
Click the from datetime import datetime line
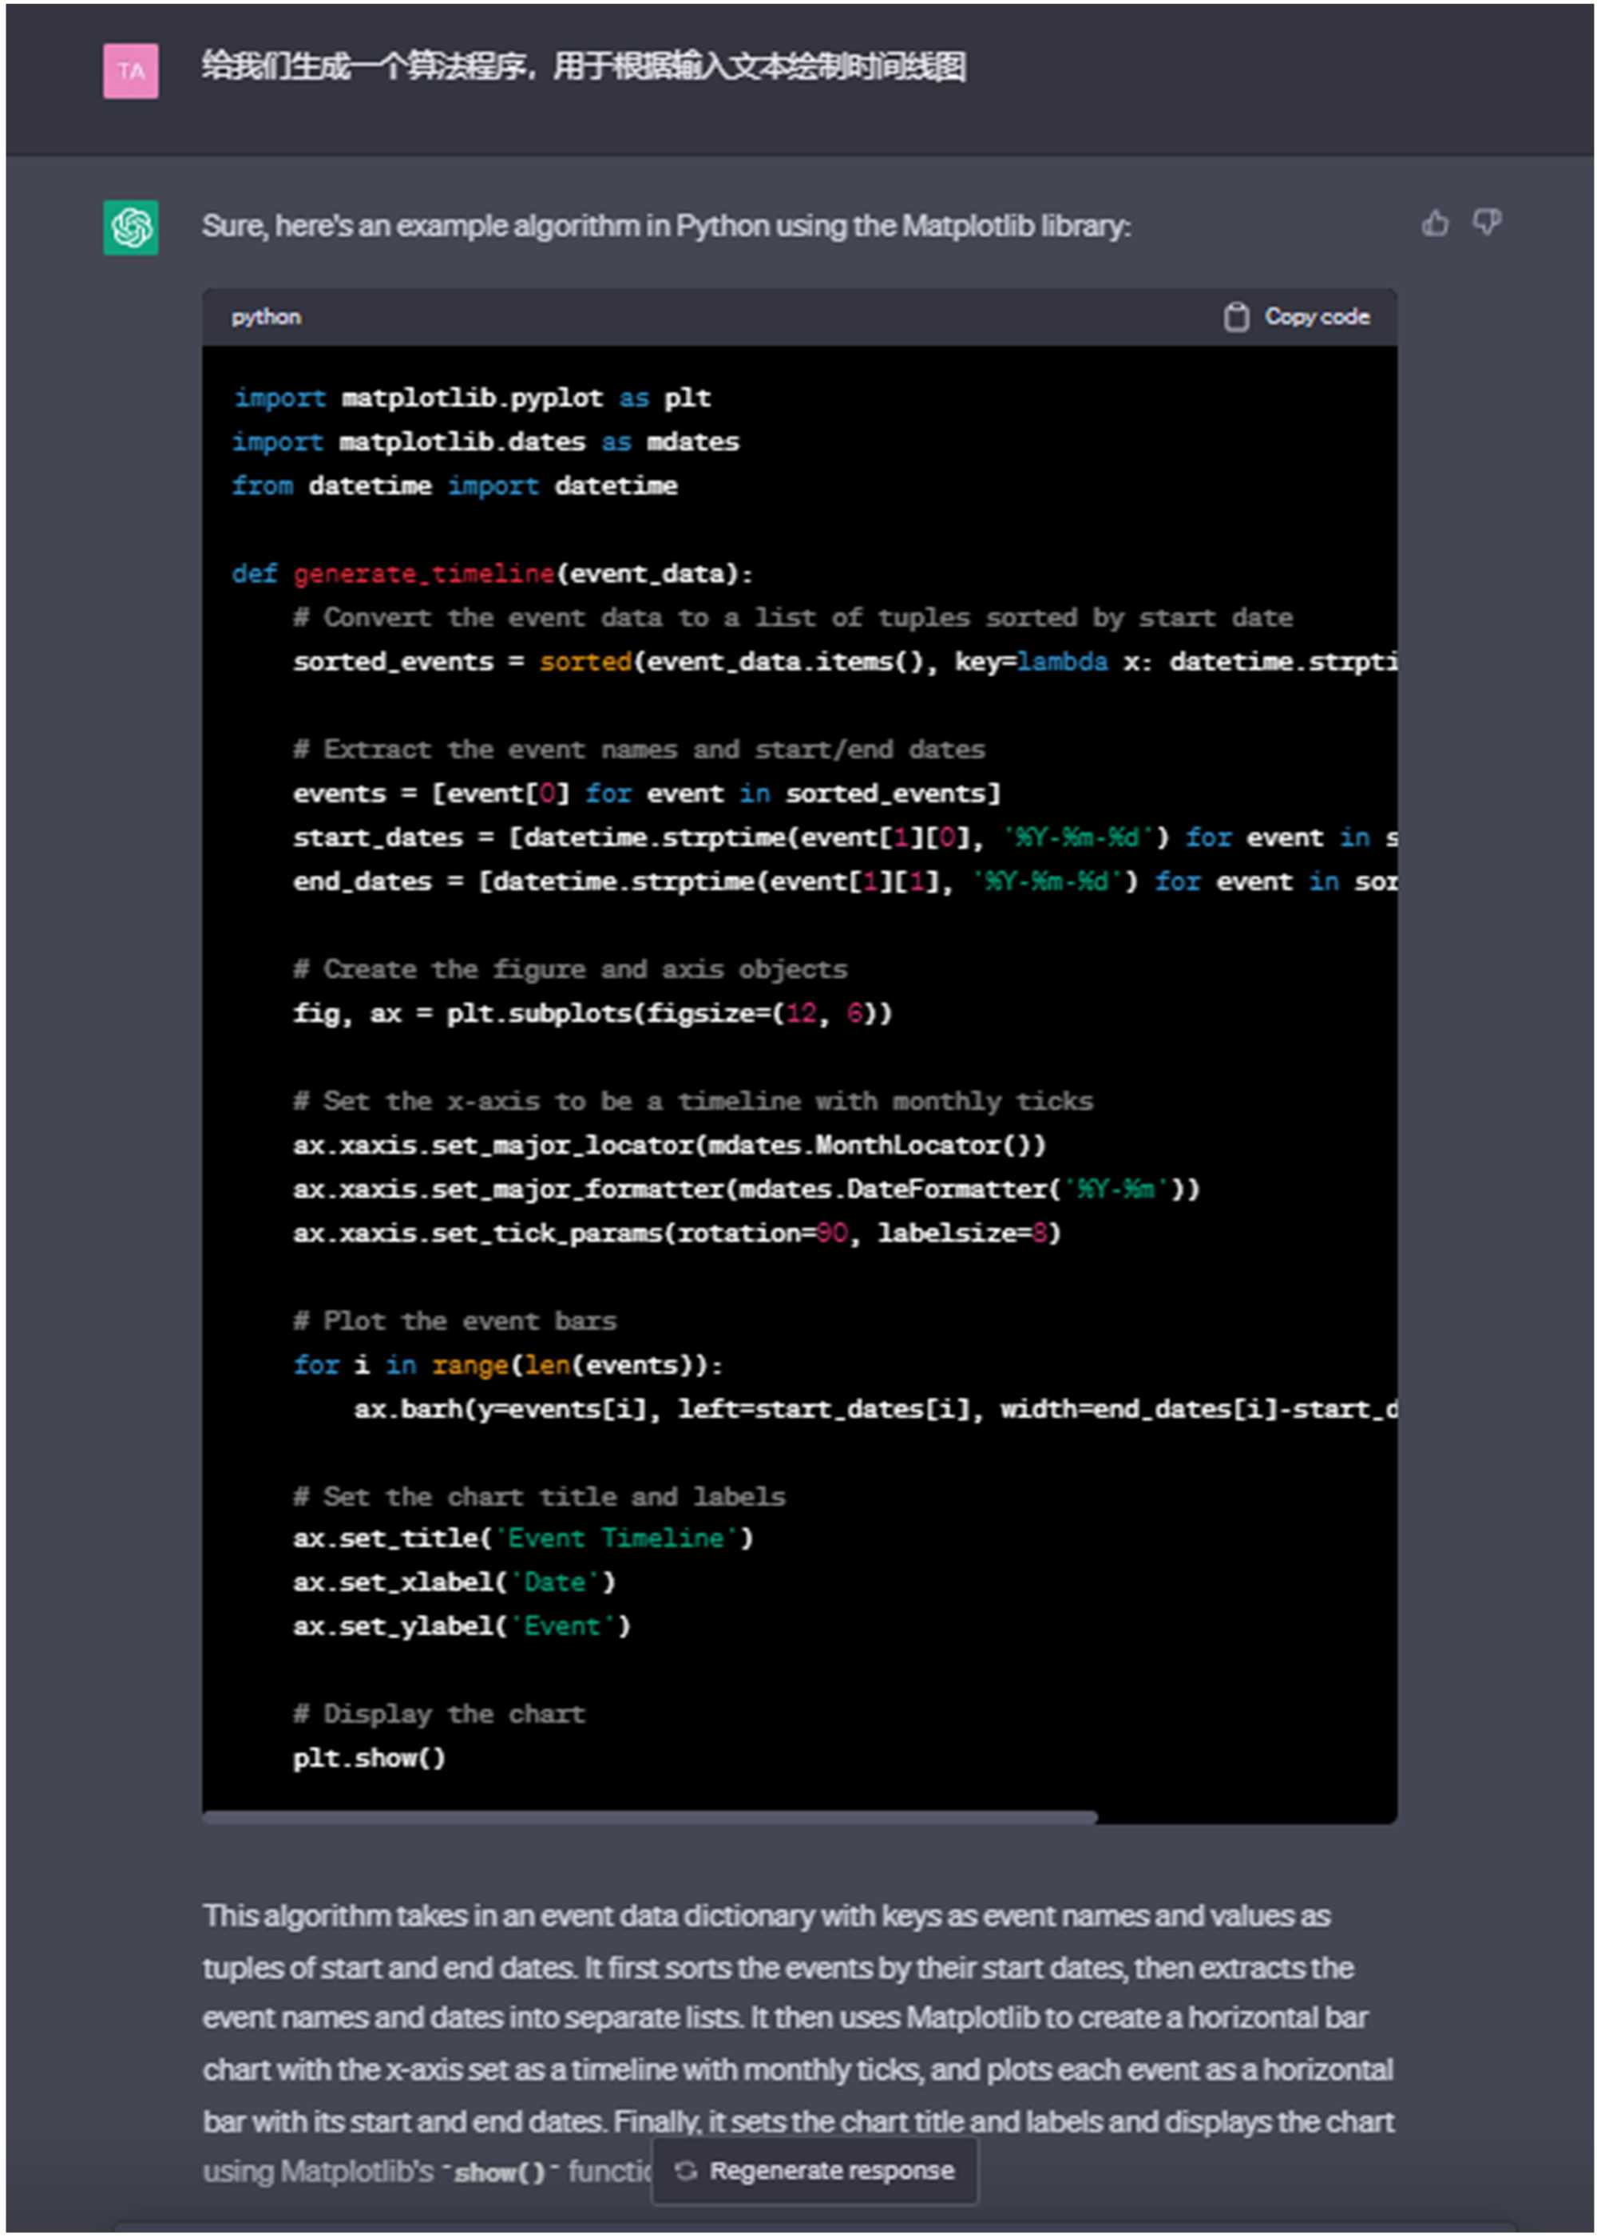pyautogui.click(x=454, y=485)
